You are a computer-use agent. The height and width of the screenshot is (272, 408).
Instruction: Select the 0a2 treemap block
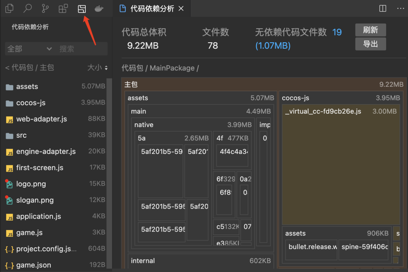(244, 179)
